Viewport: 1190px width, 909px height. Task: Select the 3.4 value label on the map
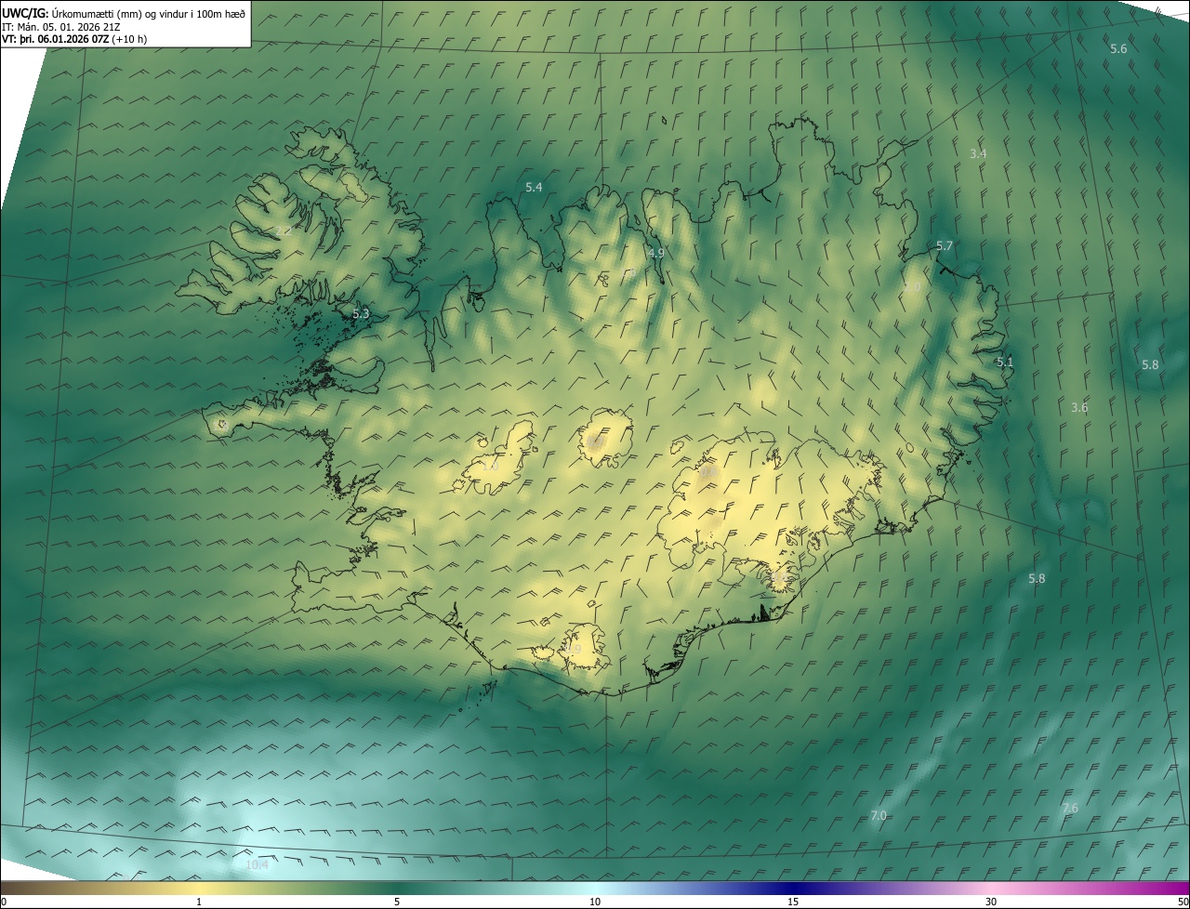978,153
